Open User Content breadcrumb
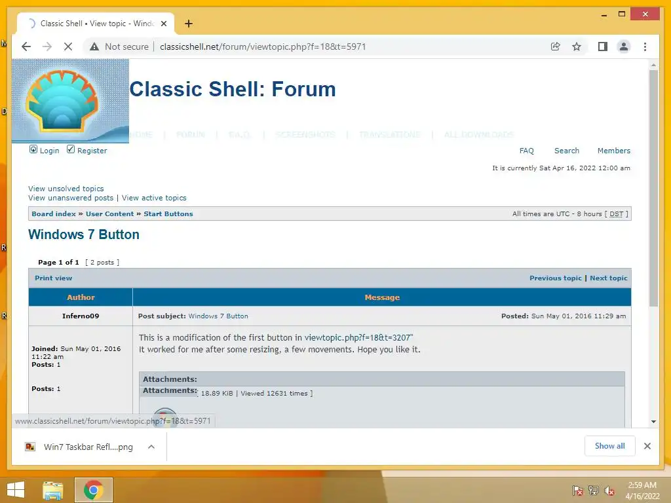Image resolution: width=671 pixels, height=503 pixels. coord(109,214)
